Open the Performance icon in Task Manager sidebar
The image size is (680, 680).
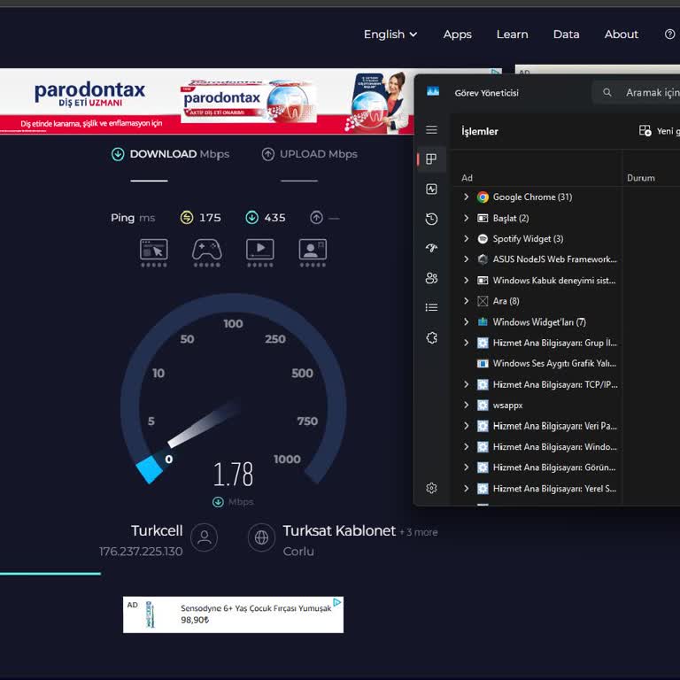[x=431, y=189]
